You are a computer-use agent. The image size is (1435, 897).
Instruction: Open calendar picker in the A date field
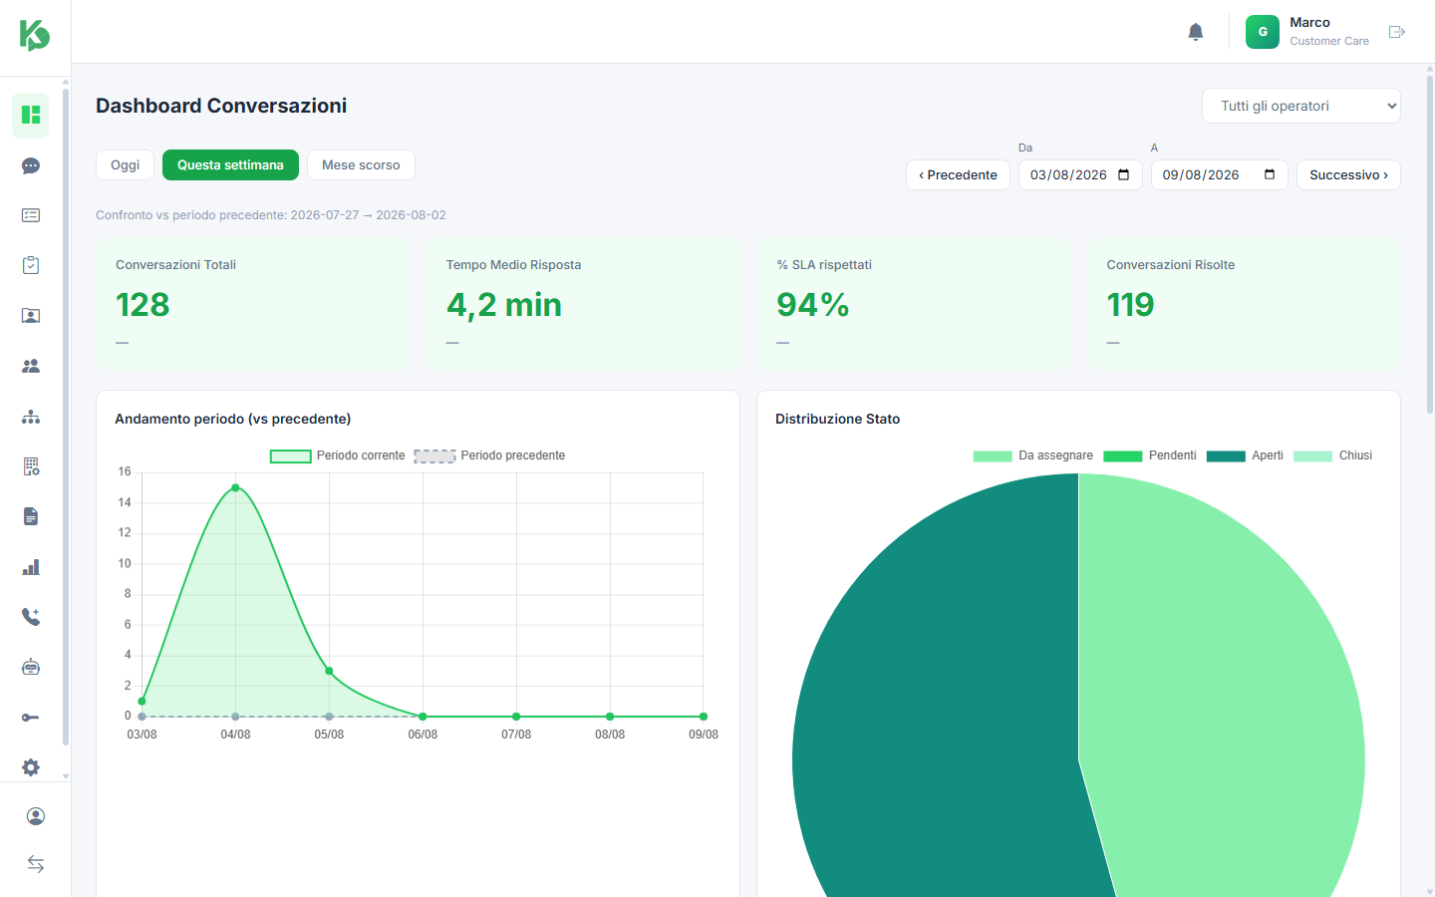[x=1270, y=174]
